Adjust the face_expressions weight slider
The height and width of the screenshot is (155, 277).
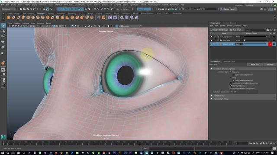[255, 37]
